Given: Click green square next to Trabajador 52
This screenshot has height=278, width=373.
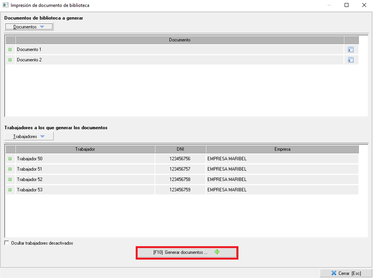Looking at the screenshot, I should click(x=10, y=180).
